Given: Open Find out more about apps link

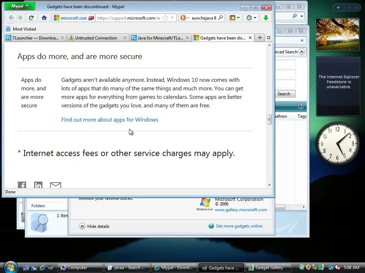Looking at the screenshot, I should (110, 119).
